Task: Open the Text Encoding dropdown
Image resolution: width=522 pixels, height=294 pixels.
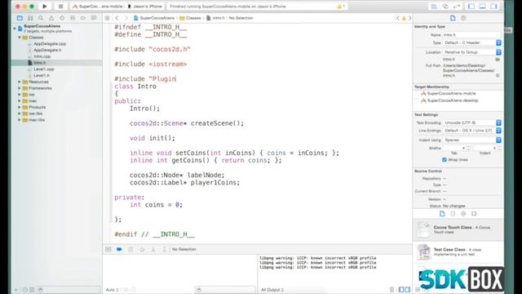Action: coord(472,122)
